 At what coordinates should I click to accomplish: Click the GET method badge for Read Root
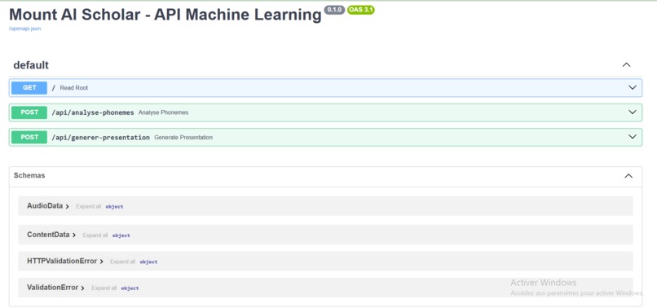click(29, 87)
